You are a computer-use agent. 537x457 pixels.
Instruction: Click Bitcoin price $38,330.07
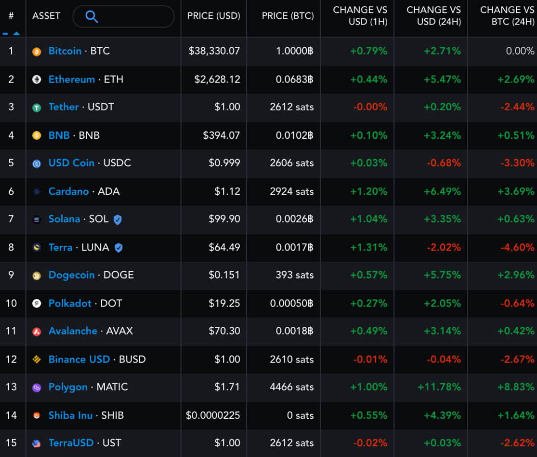click(214, 51)
